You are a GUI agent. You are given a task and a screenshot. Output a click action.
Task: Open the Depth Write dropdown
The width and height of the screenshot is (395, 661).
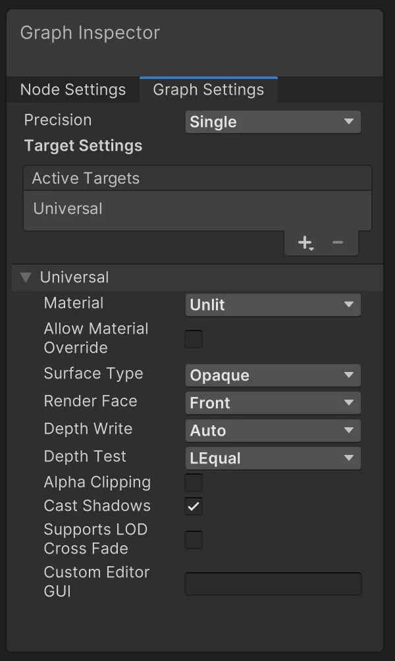coord(273,431)
